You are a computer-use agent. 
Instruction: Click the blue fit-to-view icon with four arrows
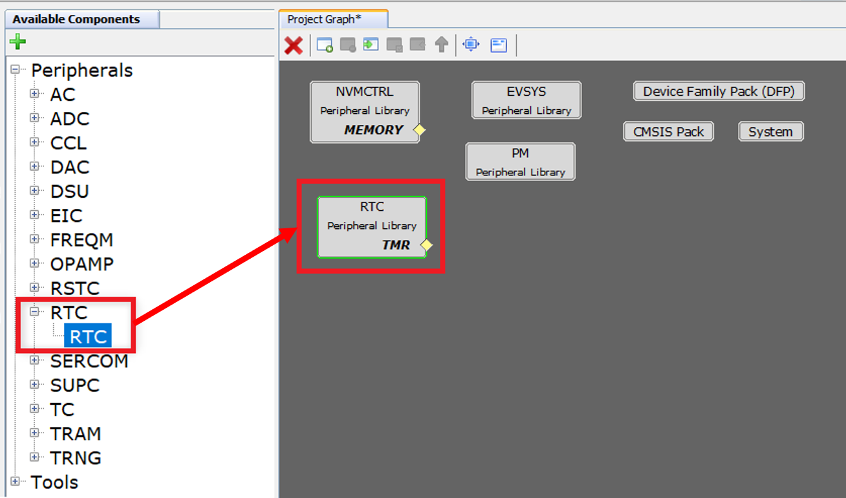(x=471, y=45)
